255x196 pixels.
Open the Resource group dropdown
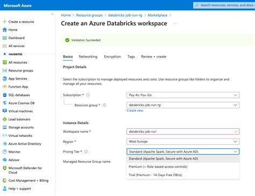[x=183, y=105]
